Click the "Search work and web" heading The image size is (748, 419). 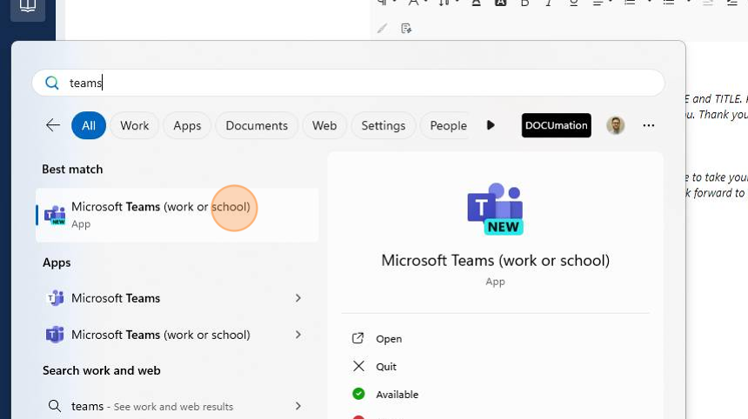[102, 370]
